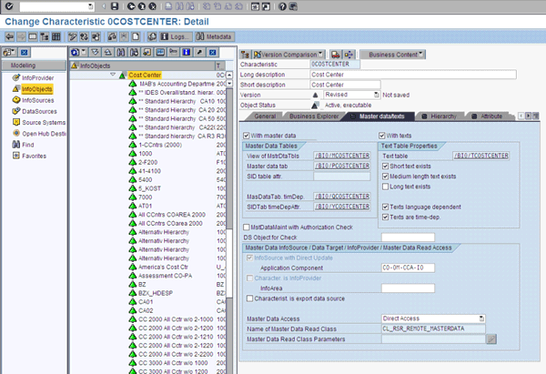The height and width of the screenshot is (374, 546).
Task: Open the InfoProvider modelling view
Action: pos(35,78)
